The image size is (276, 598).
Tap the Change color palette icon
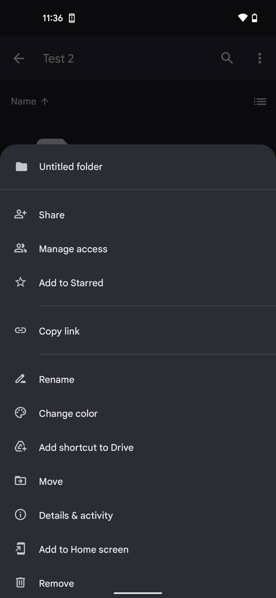coord(20,413)
